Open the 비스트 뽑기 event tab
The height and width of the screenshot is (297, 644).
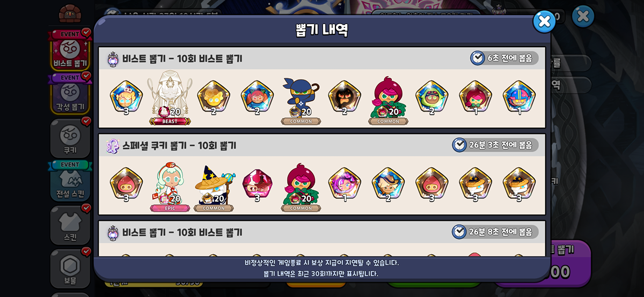[x=70, y=50]
